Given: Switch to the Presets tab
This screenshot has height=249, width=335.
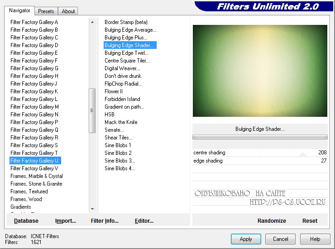Looking at the screenshot, I should coord(46,11).
